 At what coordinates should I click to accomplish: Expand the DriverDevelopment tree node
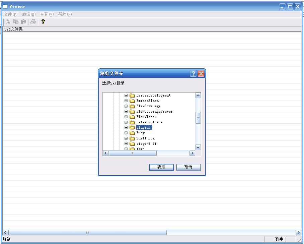126,95
